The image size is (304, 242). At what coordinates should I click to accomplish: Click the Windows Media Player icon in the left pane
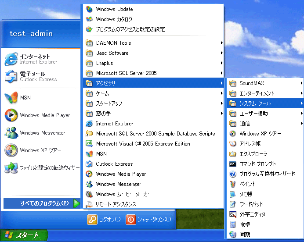pos(11,115)
